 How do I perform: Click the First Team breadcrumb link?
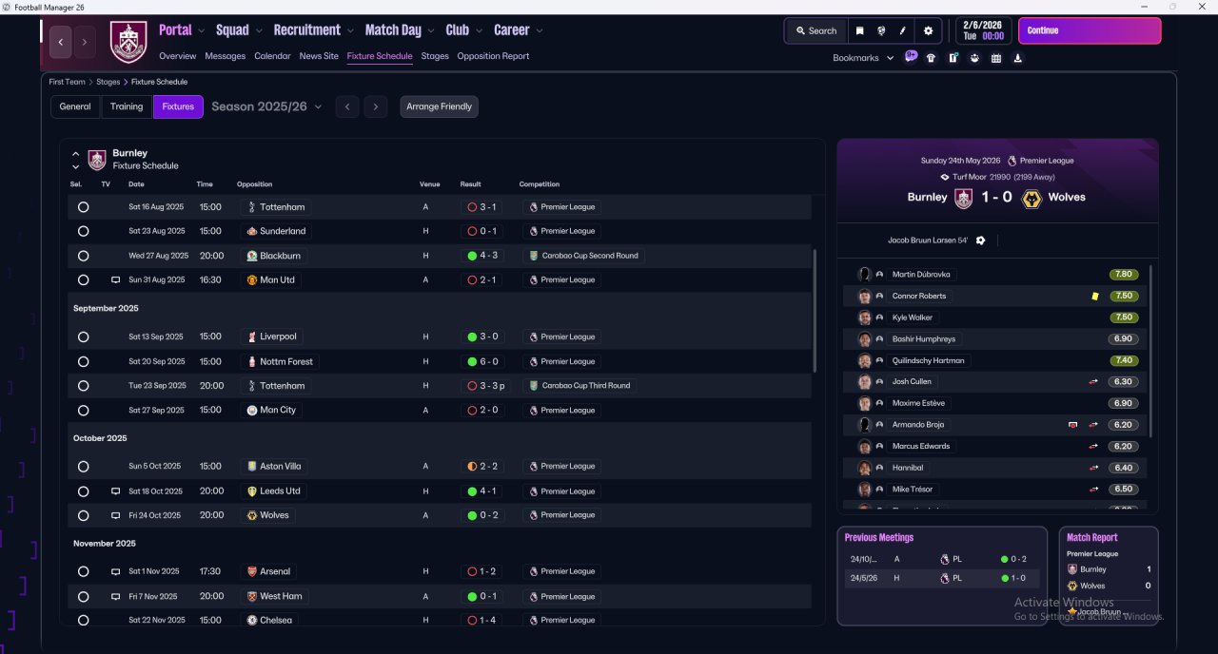pos(68,82)
